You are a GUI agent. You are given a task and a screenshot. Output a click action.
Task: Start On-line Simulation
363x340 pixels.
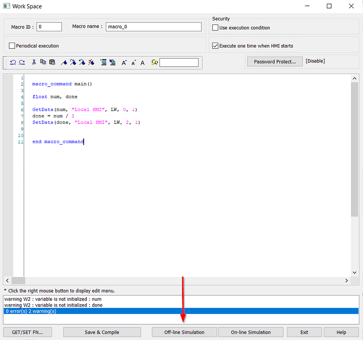(251, 332)
